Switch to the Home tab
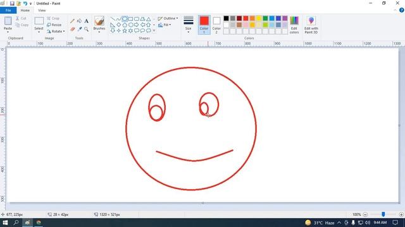The image size is (405, 227). (25, 10)
